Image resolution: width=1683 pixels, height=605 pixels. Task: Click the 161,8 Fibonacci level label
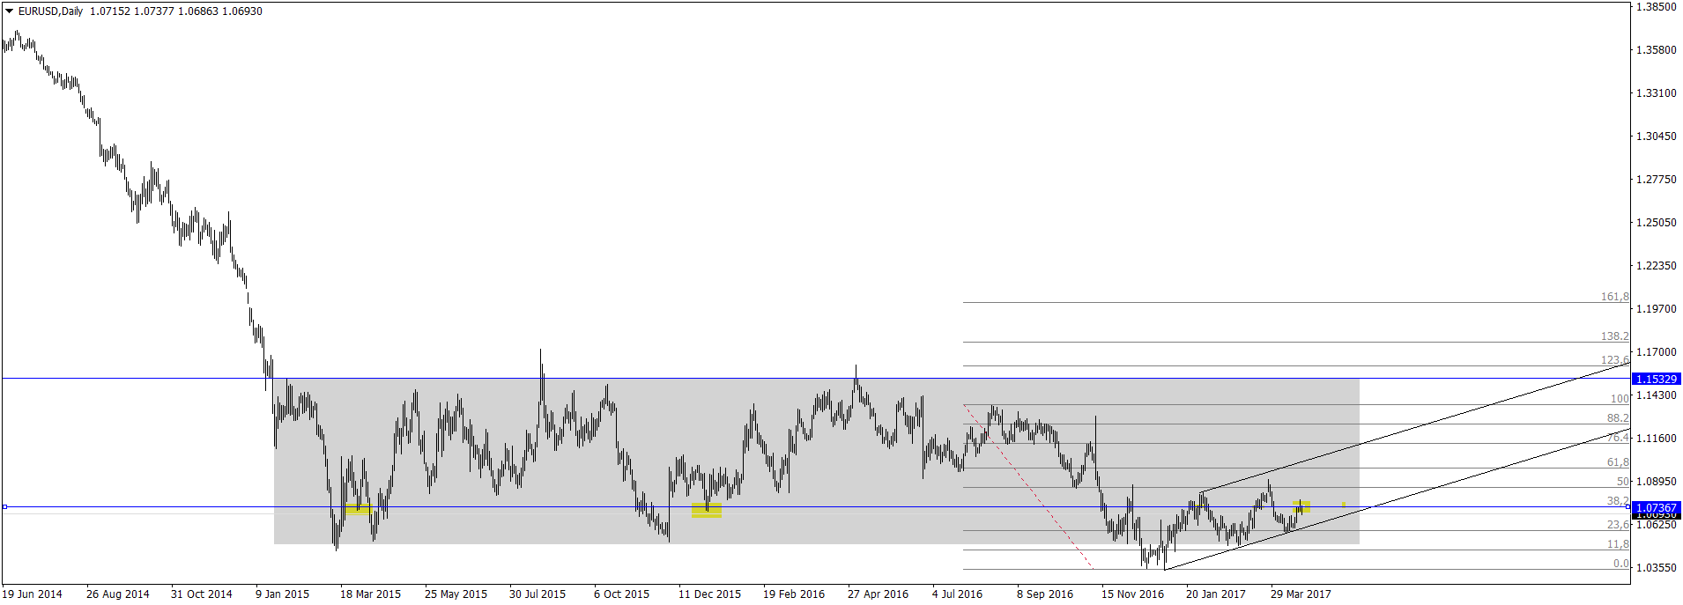1614,297
